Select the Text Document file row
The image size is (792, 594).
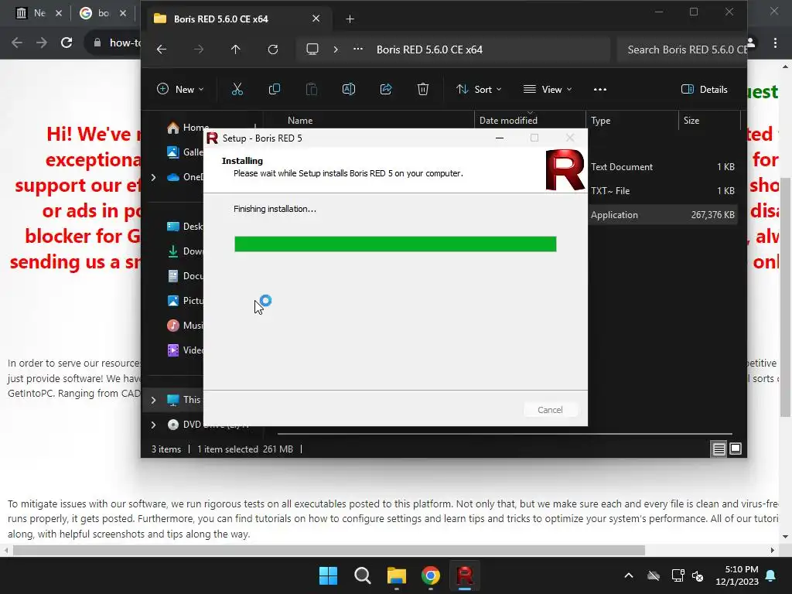662,167
